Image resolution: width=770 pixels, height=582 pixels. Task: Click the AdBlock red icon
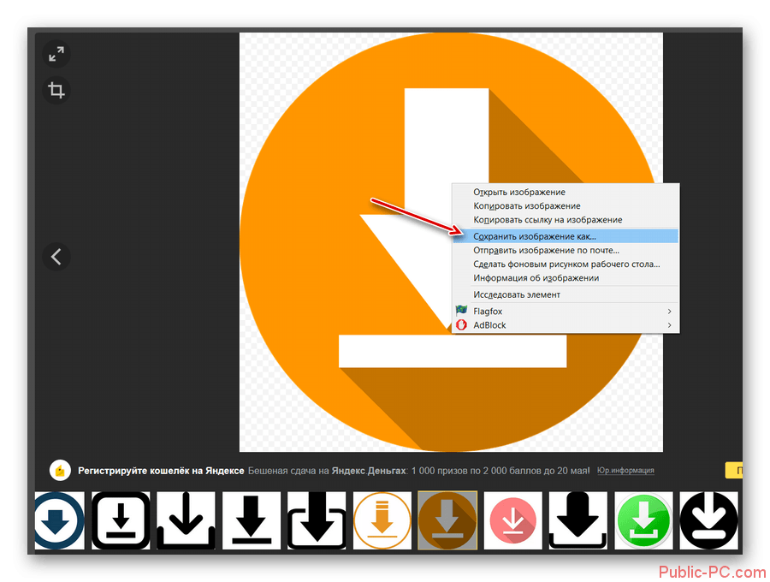point(462,325)
